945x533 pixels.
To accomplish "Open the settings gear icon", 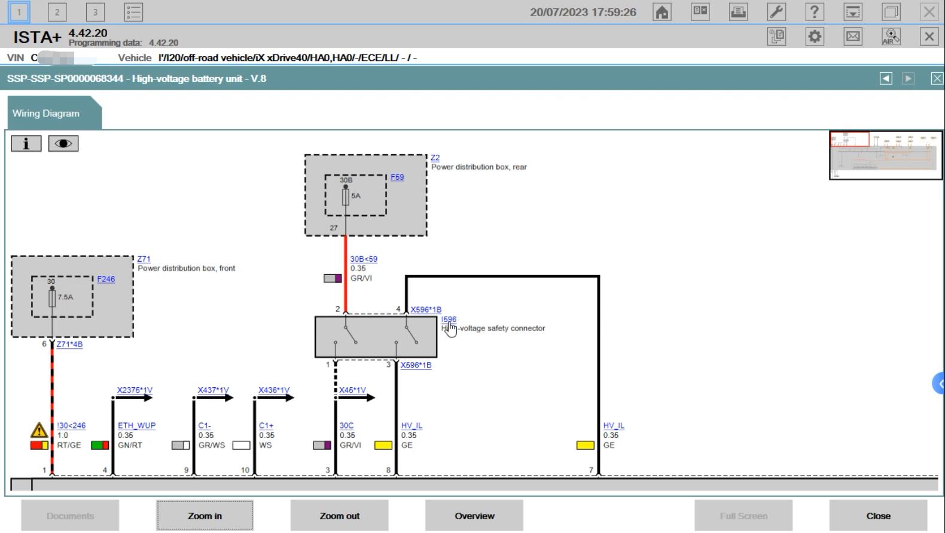I will point(815,36).
